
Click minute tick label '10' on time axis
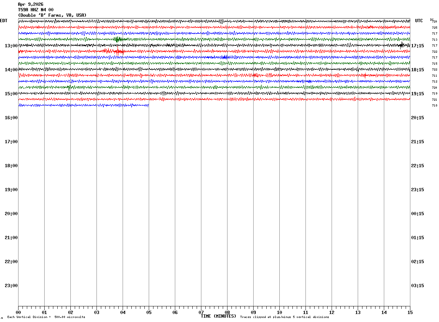279,313
